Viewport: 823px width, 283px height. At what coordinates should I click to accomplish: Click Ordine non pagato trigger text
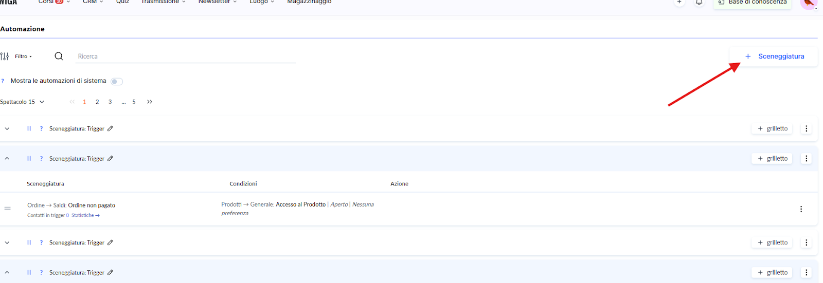92,205
